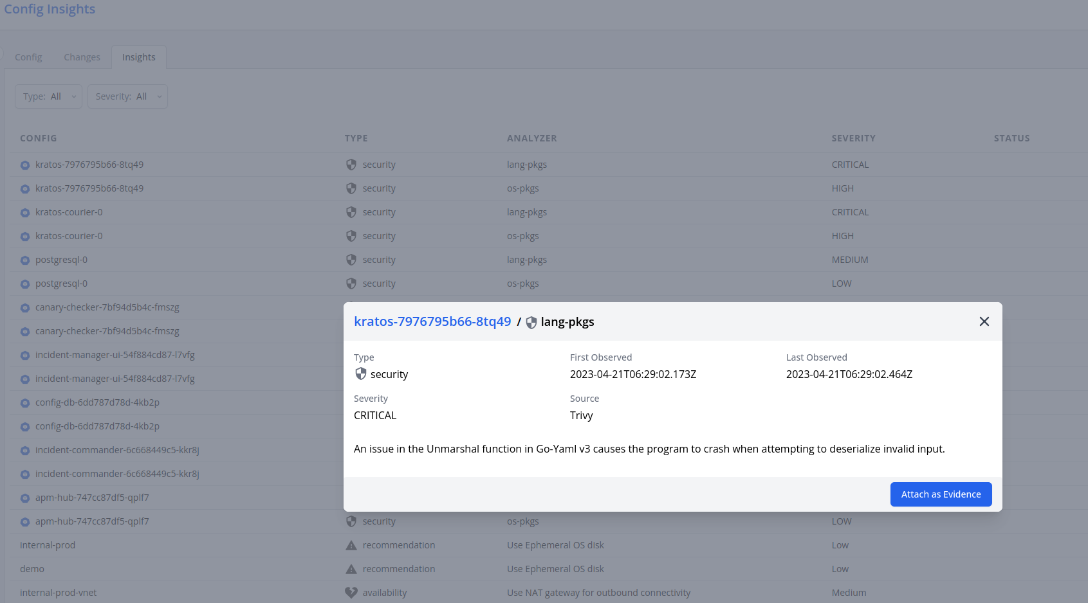1088x603 pixels.
Task: Click security shield in HIGH kratos-courier-0 row
Action: (x=351, y=236)
